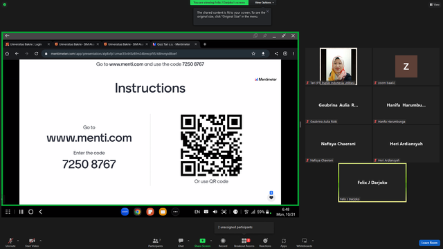The width and height of the screenshot is (443, 249).
Task: Expand the Whiteboards options arrow
Action: [313, 241]
